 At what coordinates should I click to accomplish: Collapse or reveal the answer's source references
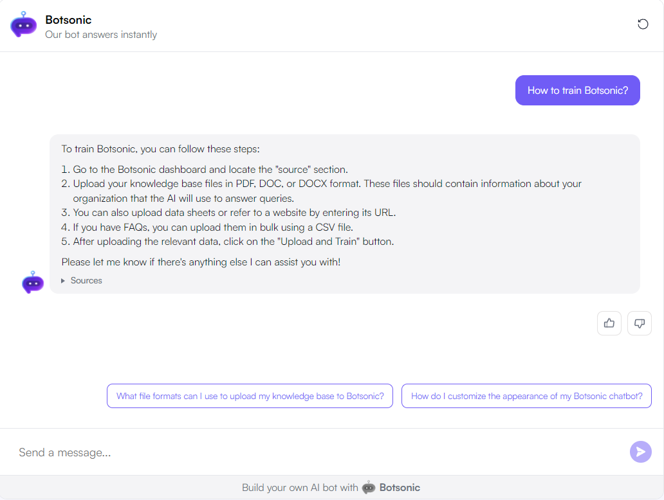pos(82,280)
